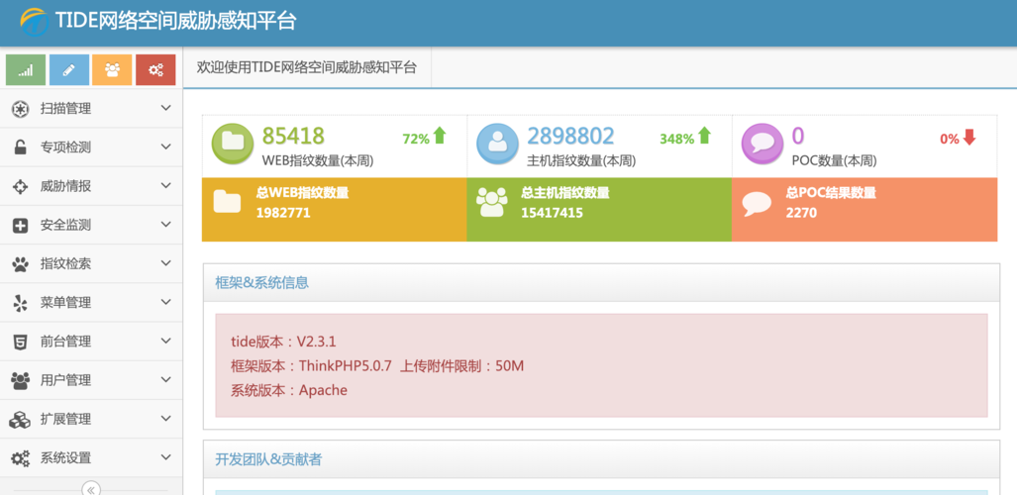Click the orange users shortcut button
Screen dimensions: 1017x495
112,70
